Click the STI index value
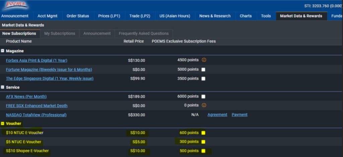The width and height of the screenshot is (343, 157). [323, 6]
